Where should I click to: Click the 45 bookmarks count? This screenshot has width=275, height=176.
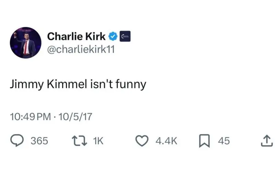(x=224, y=141)
